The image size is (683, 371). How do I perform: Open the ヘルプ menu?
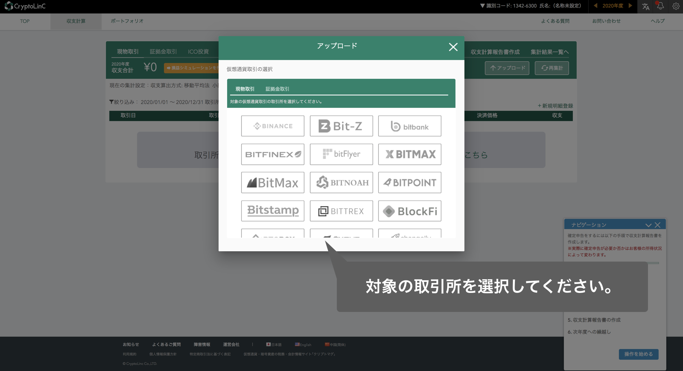click(658, 21)
